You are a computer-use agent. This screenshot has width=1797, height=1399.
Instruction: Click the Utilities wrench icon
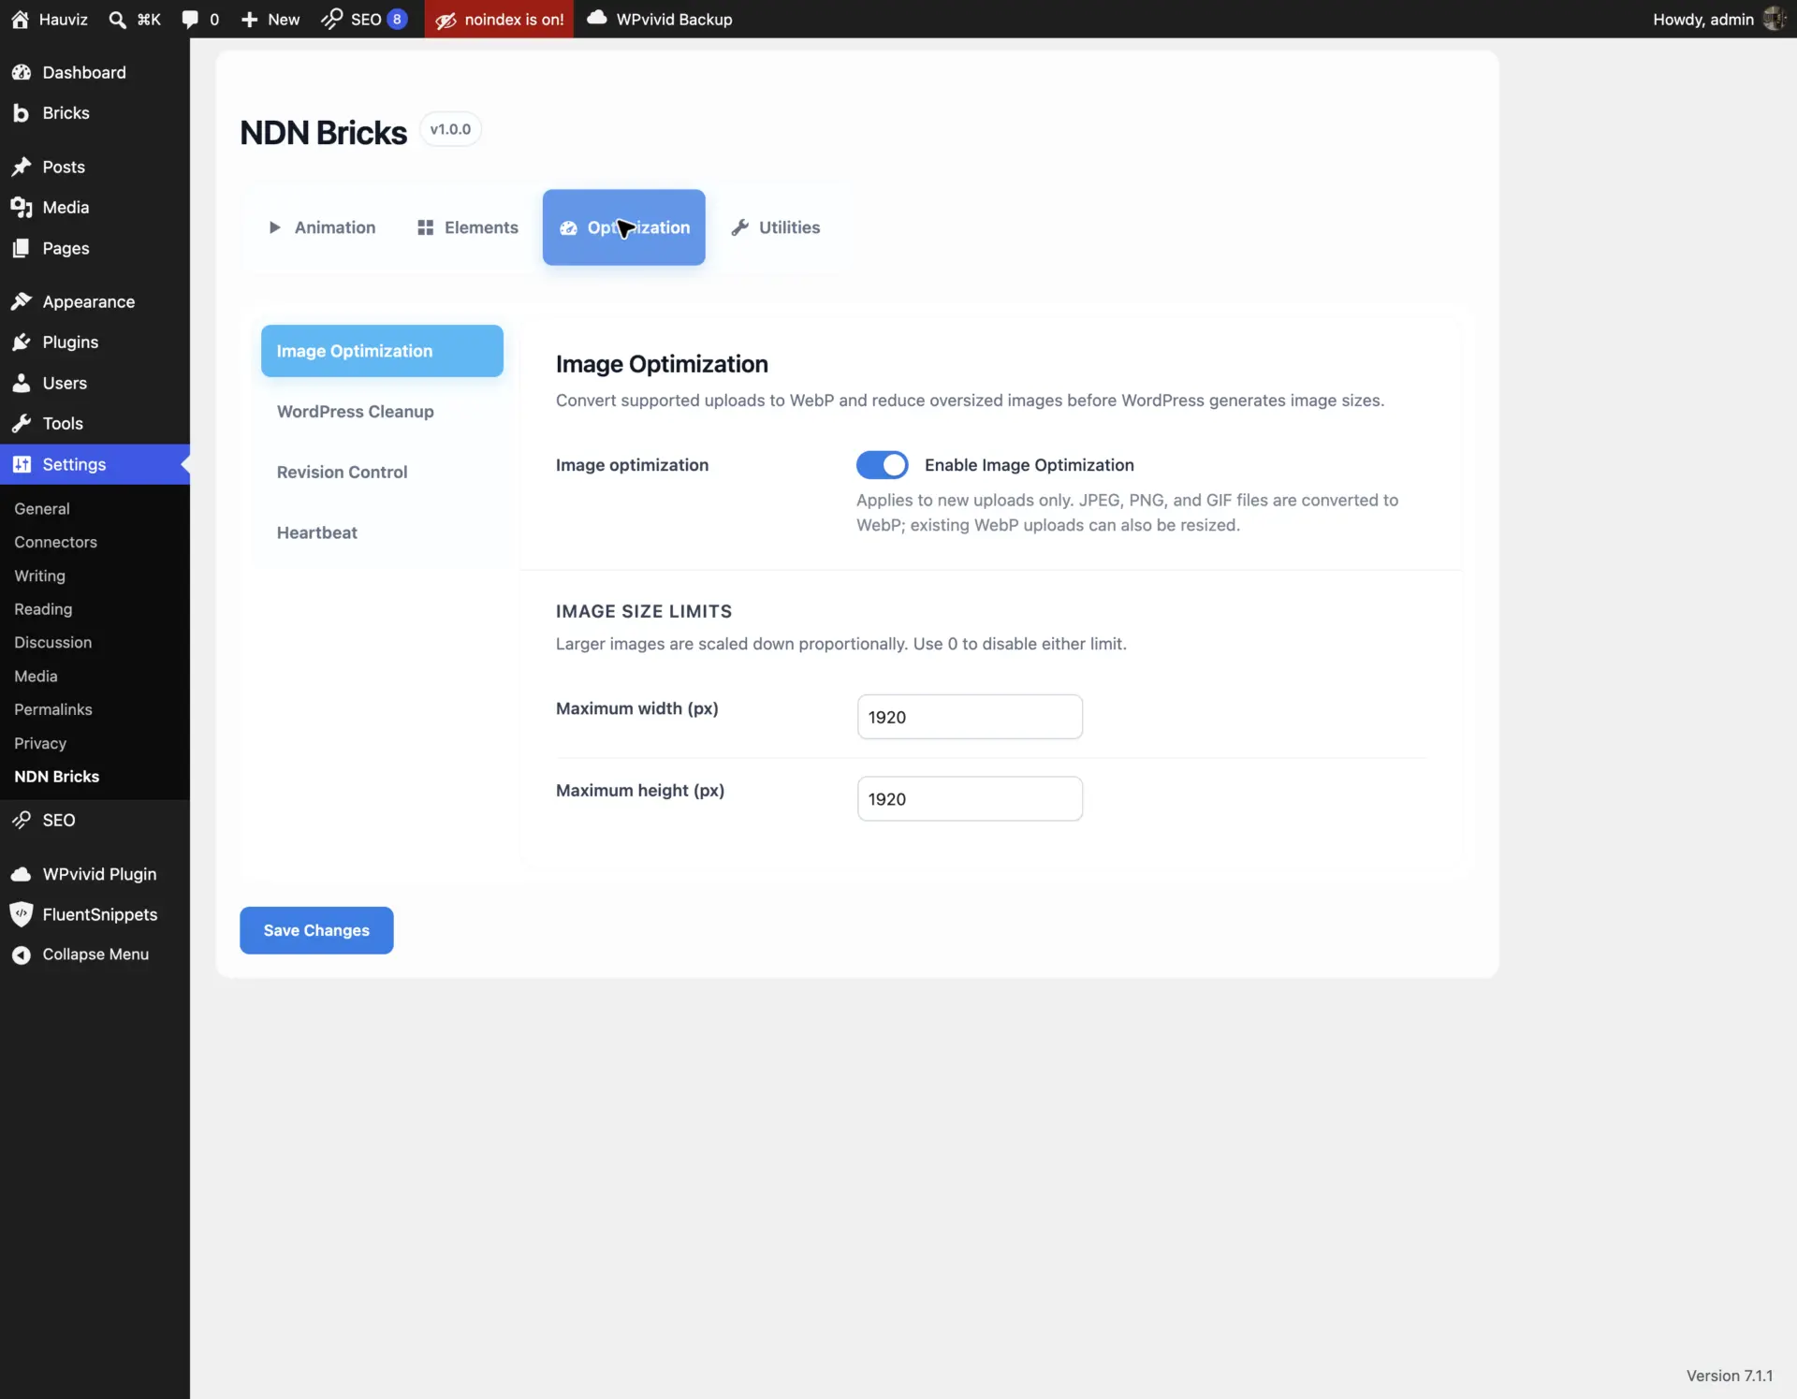[739, 227]
